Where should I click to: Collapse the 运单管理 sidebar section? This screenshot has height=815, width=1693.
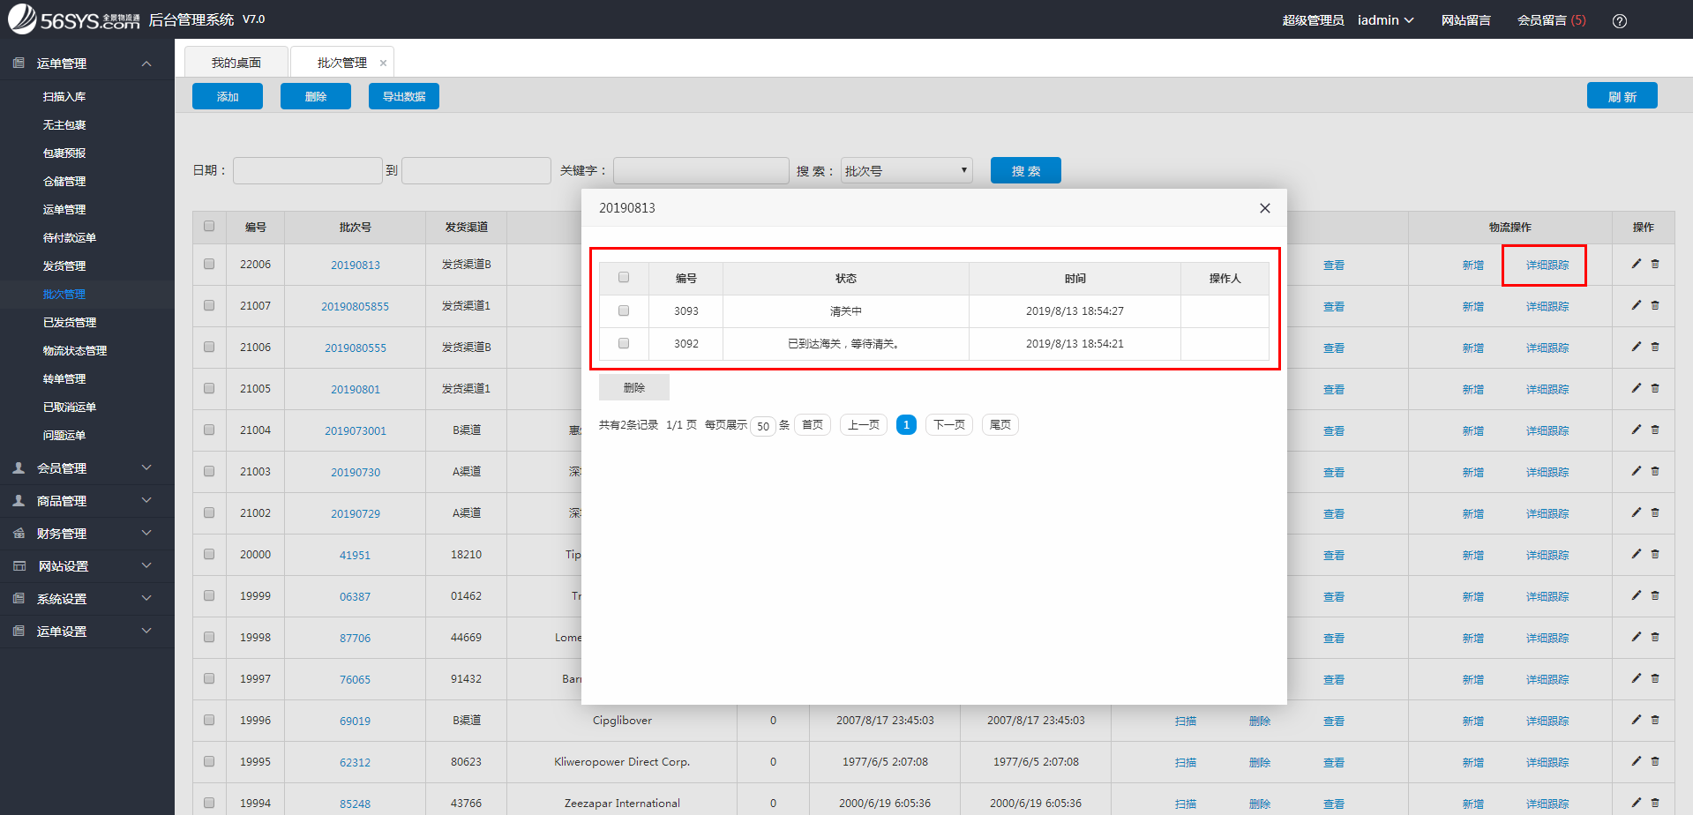point(146,63)
